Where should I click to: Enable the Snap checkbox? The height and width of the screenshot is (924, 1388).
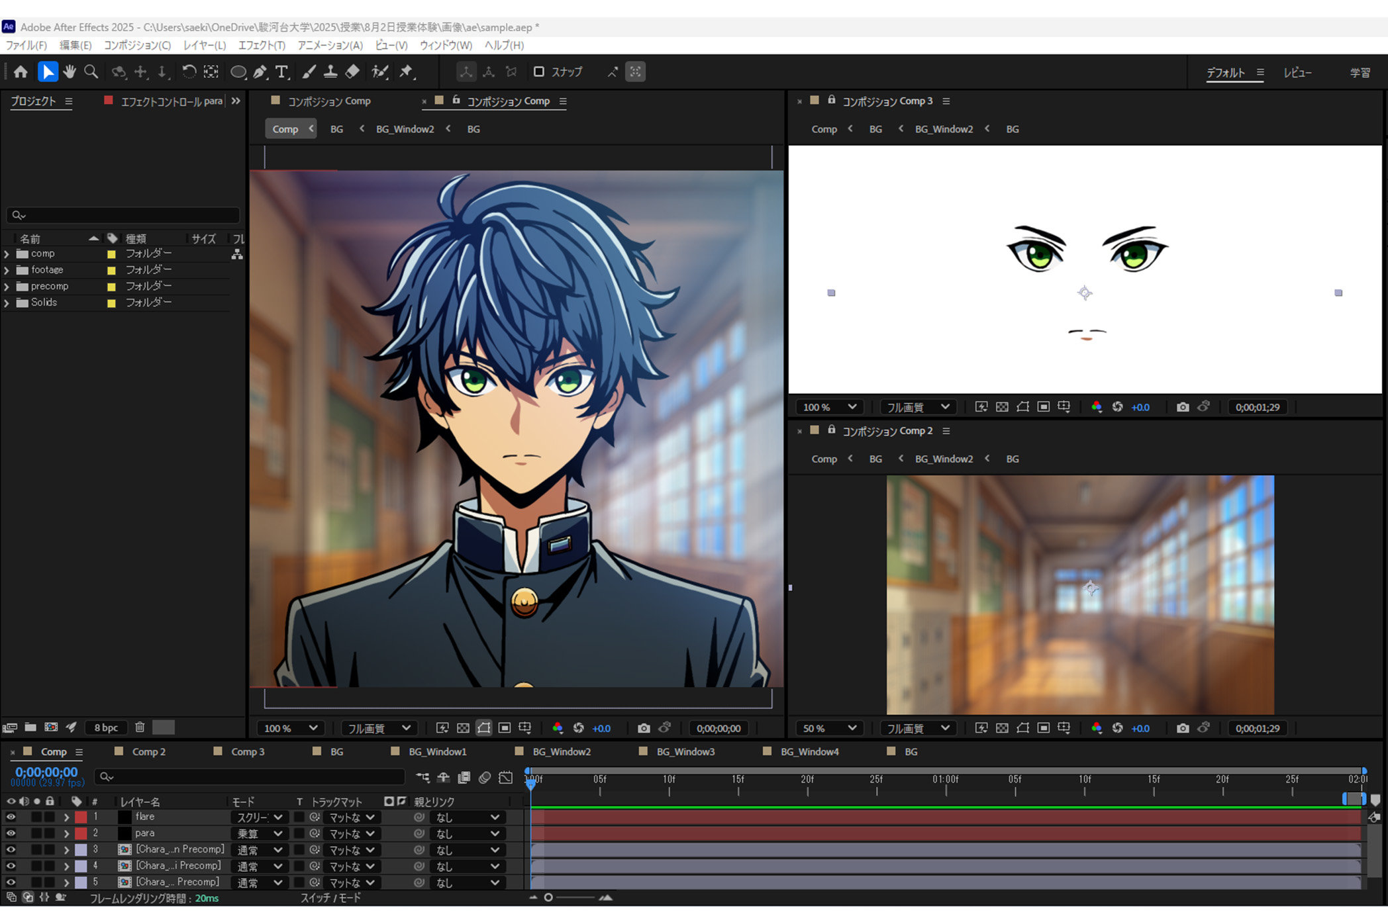(x=539, y=71)
